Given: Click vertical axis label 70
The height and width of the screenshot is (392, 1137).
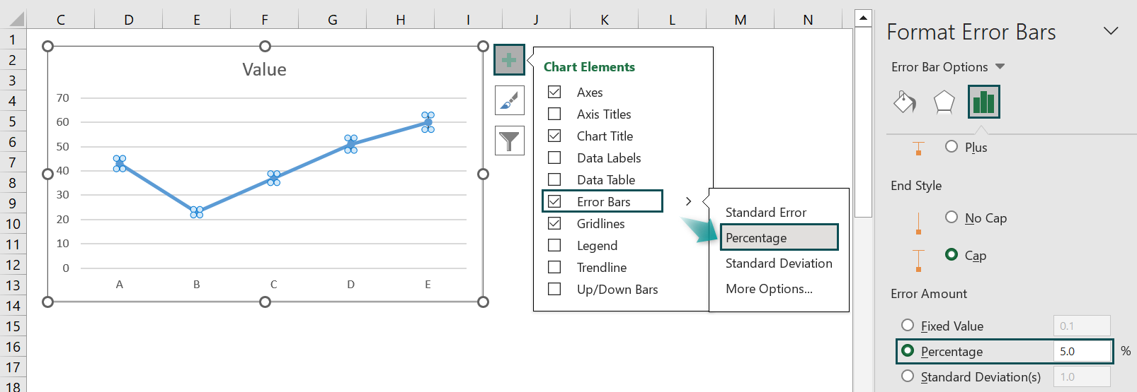Looking at the screenshot, I should [x=63, y=97].
